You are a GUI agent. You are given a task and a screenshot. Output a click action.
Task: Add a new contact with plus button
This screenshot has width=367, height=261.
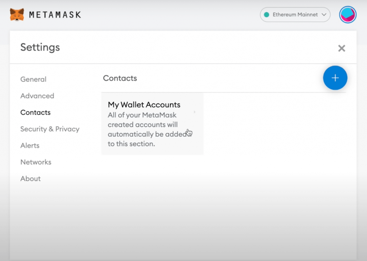pos(335,78)
